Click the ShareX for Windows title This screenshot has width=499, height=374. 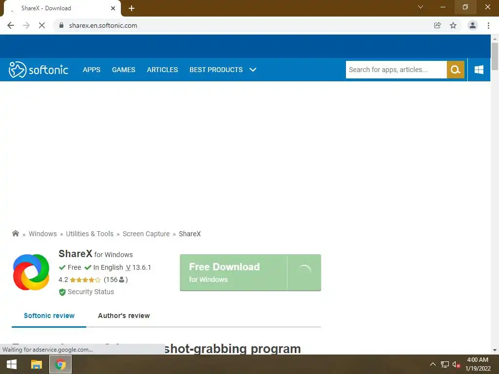96,254
